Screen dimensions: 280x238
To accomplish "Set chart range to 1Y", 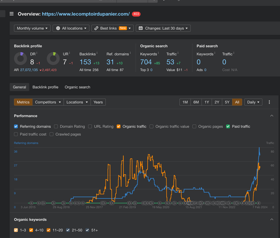I will tap(207, 102).
